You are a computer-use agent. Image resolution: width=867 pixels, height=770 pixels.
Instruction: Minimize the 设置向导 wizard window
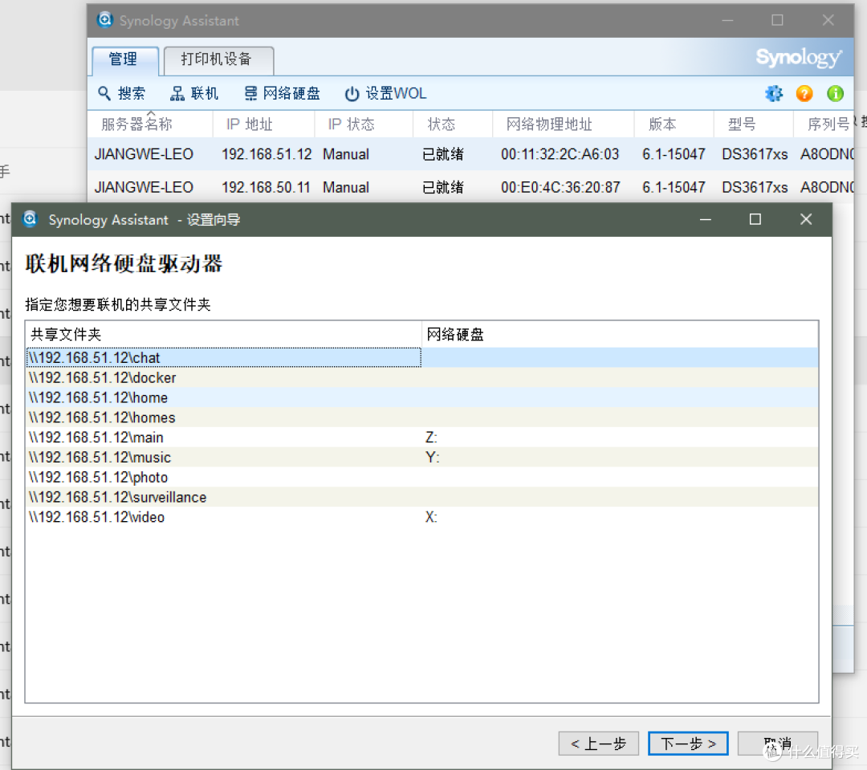[706, 220]
